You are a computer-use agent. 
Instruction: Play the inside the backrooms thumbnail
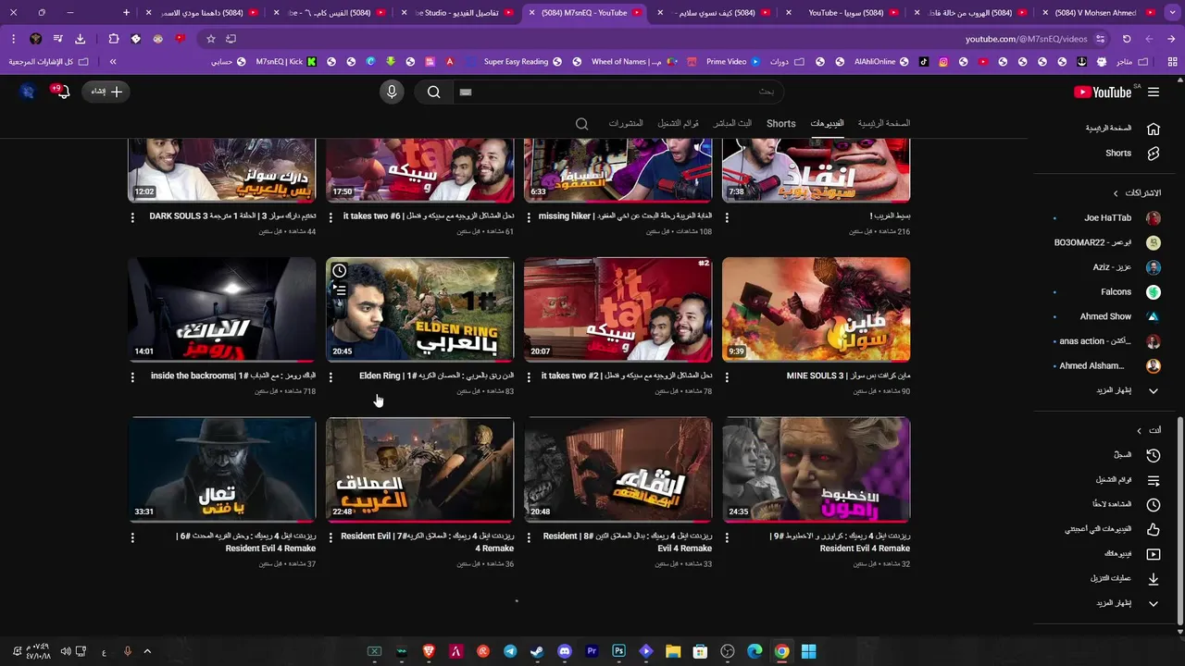[x=222, y=310]
